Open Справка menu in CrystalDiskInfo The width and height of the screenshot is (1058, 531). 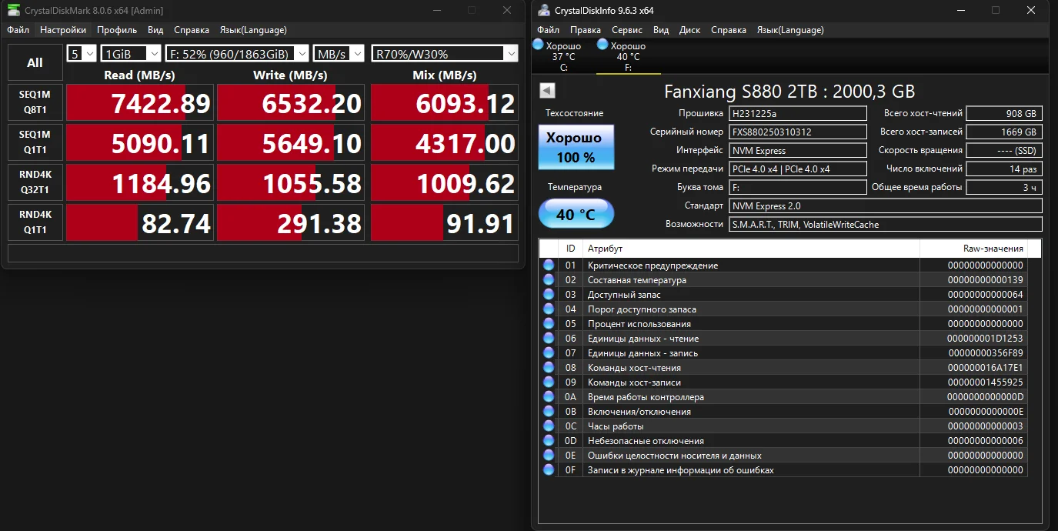click(x=729, y=30)
